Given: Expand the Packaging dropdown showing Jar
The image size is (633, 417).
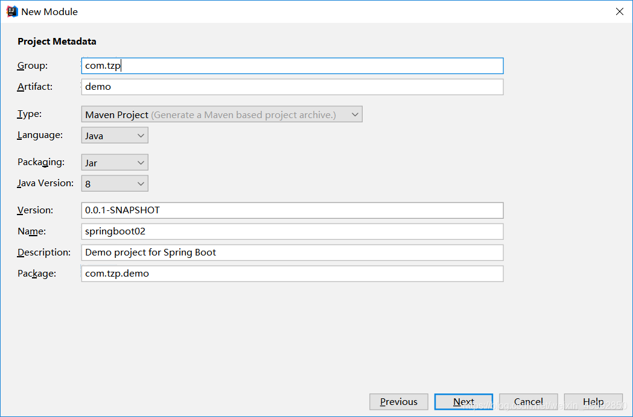Looking at the screenshot, I should click(x=115, y=163).
